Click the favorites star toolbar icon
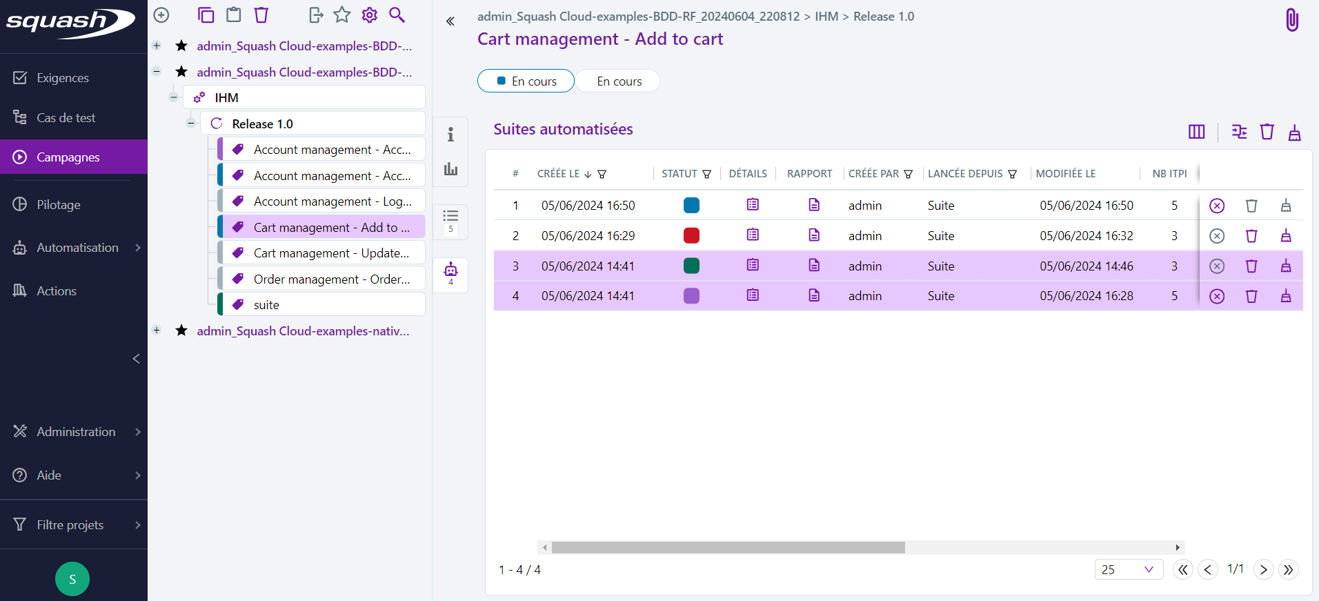The height and width of the screenshot is (601, 1319). pos(342,15)
